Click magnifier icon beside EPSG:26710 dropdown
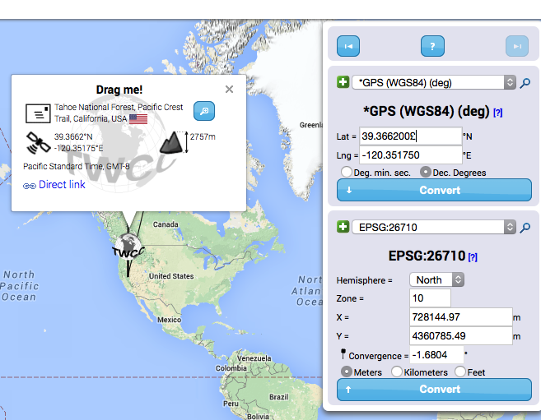541x420 pixels. [x=525, y=227]
